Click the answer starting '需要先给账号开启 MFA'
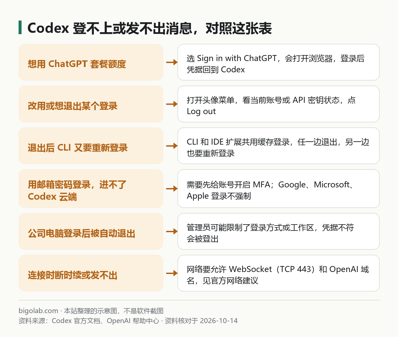The width and height of the screenshot is (398, 337). coord(279,188)
